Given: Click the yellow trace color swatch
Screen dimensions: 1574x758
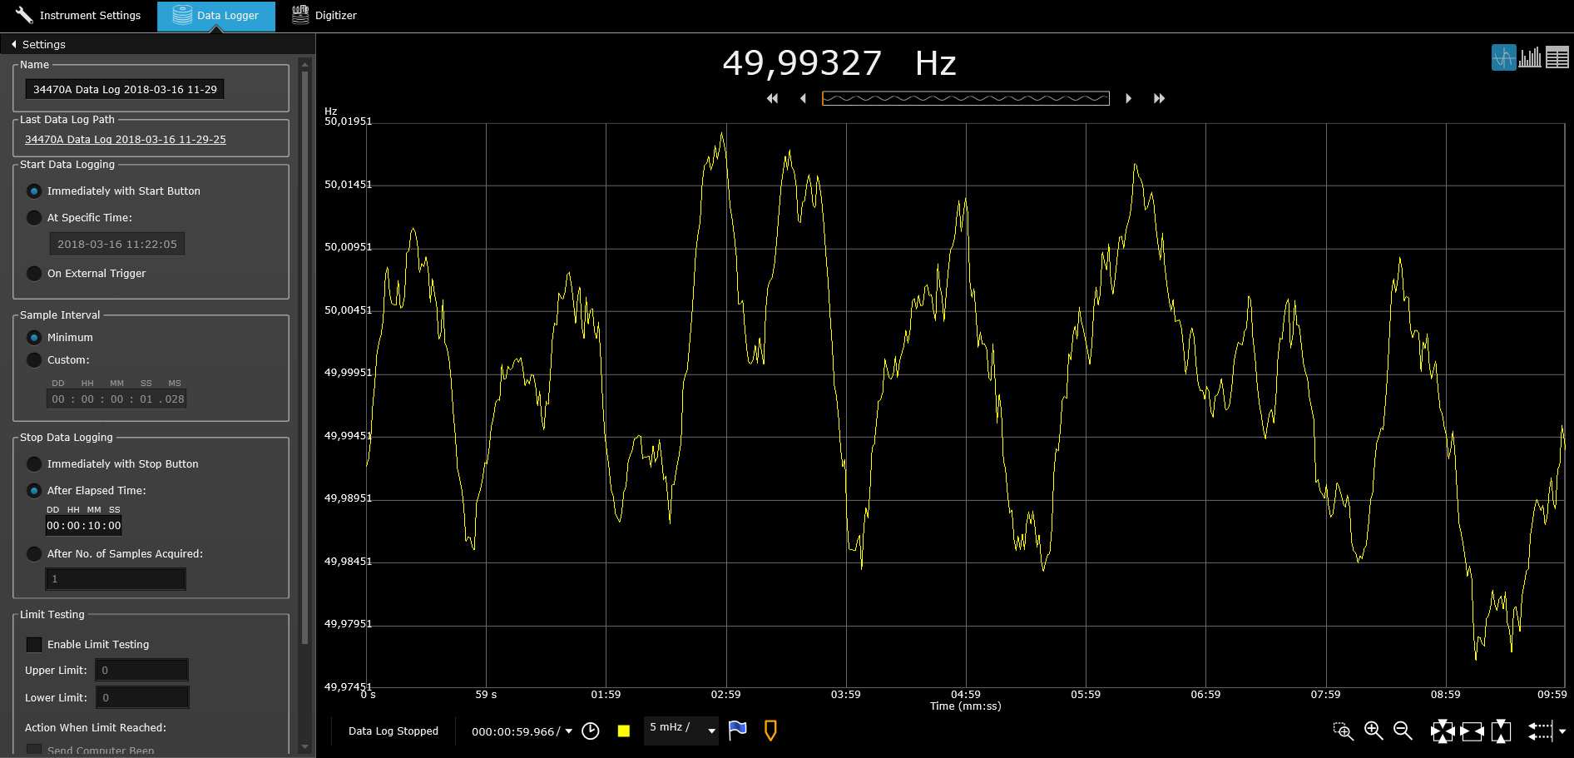Looking at the screenshot, I should [x=624, y=731].
